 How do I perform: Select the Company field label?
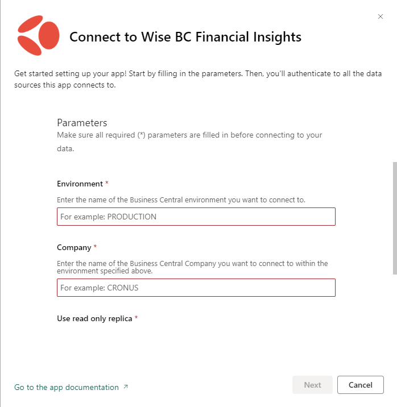pos(74,247)
